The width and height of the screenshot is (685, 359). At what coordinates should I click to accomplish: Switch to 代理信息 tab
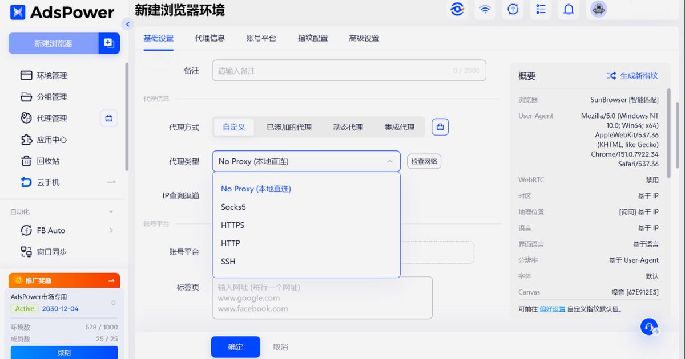tap(209, 38)
